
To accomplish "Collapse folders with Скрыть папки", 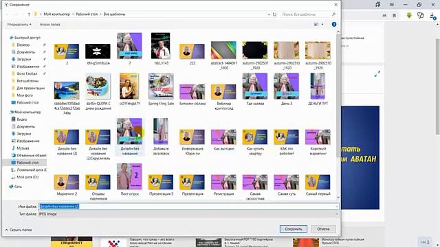I will 19,230.
